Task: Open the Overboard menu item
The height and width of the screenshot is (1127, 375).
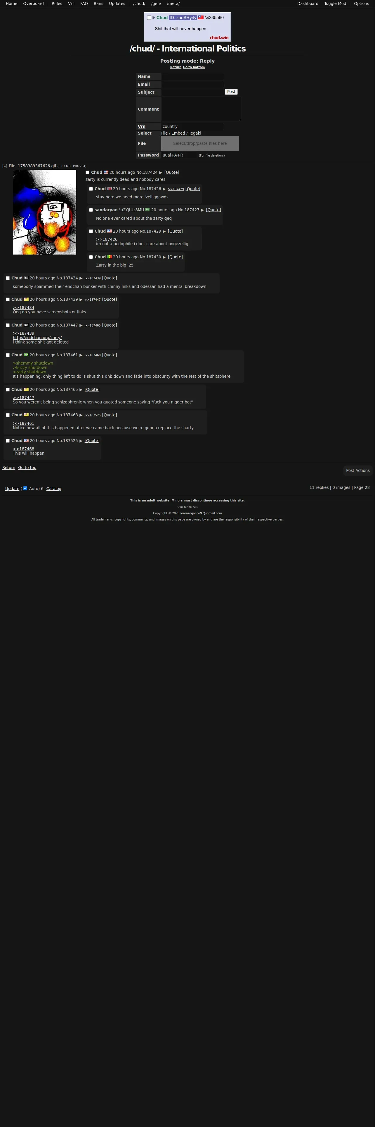Action: [x=33, y=4]
